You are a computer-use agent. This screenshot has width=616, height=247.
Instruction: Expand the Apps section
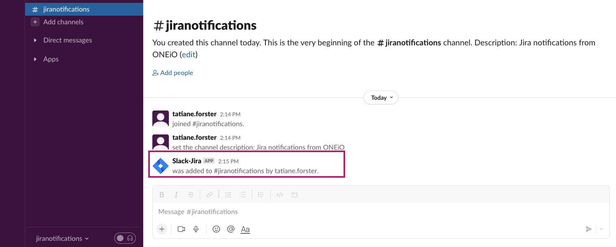click(x=35, y=59)
